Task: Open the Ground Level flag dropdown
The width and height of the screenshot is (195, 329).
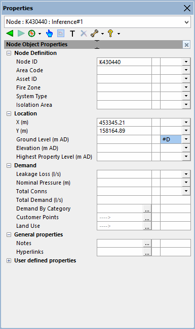Action: pyautogui.click(x=186, y=139)
